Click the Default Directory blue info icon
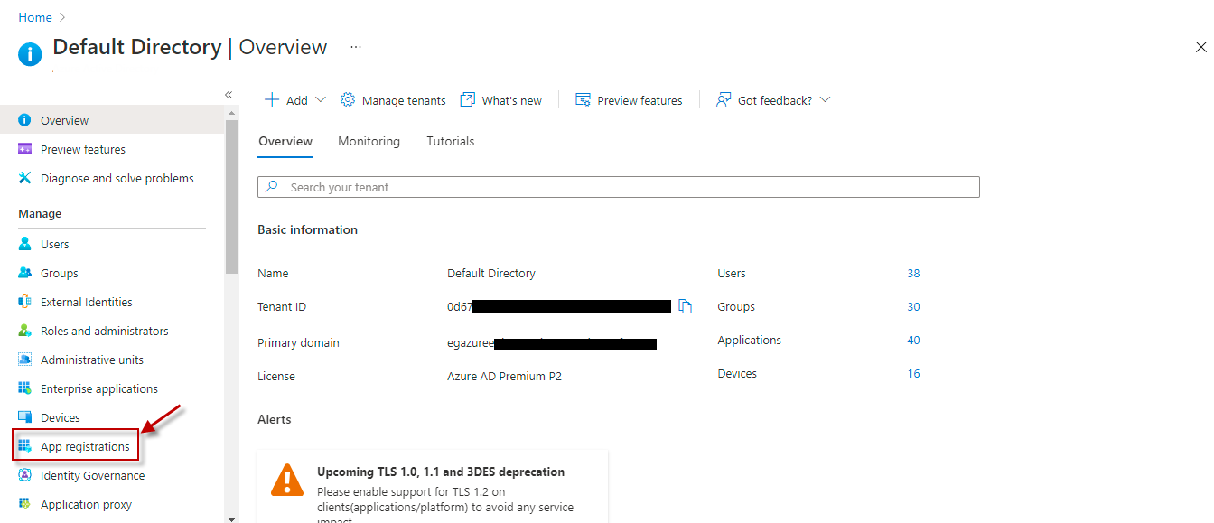Screen dimensions: 1214x523 (x=30, y=54)
